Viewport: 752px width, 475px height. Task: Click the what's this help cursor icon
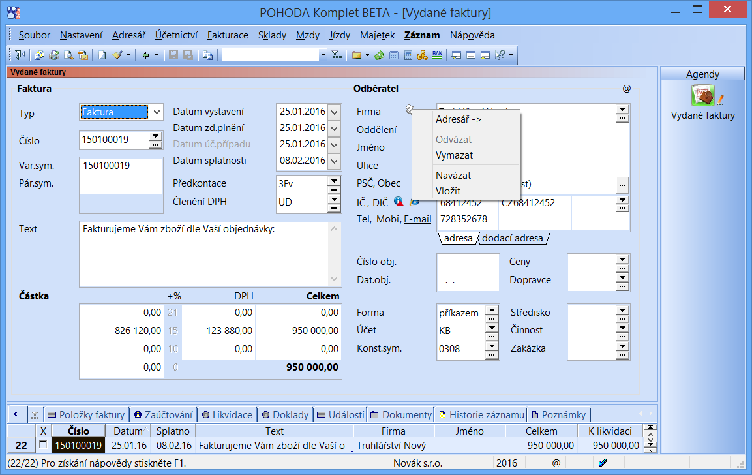(500, 55)
